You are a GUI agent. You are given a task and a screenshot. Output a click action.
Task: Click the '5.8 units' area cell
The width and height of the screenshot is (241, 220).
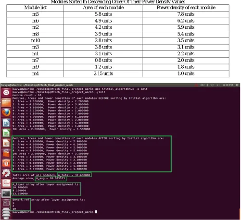point(103,14)
